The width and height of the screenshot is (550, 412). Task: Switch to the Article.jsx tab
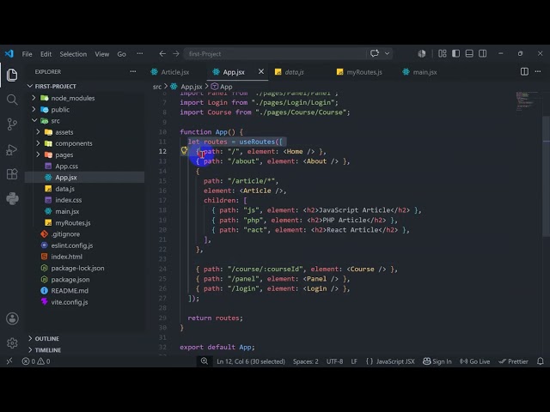174,72
